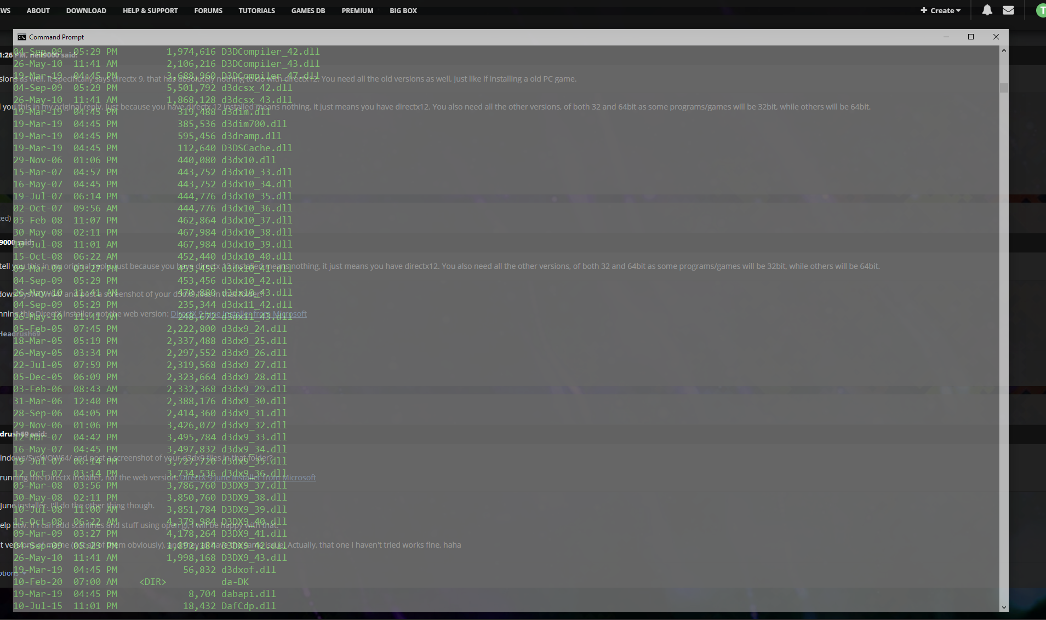Click the 3,497,832 file size value
The width and height of the screenshot is (1046, 620).
[191, 449]
